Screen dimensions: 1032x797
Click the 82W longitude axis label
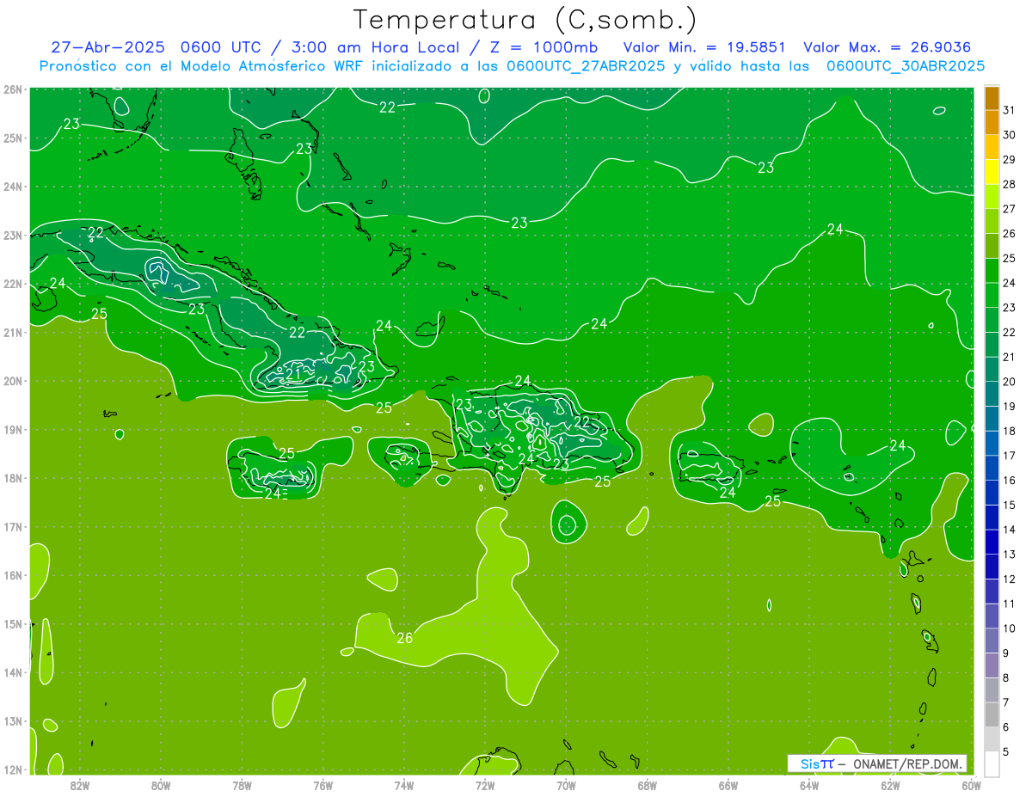80,785
